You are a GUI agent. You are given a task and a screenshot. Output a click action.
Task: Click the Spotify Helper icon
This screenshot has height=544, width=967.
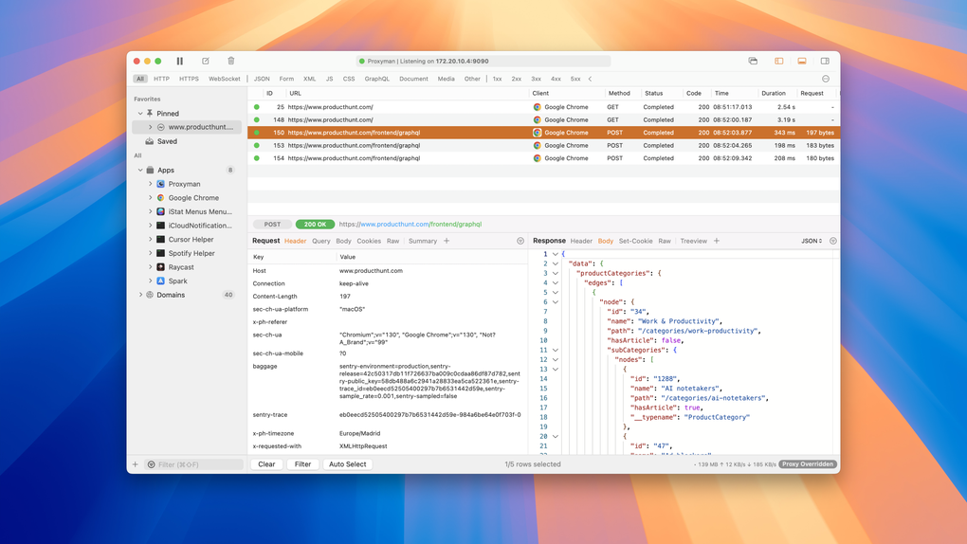(160, 253)
